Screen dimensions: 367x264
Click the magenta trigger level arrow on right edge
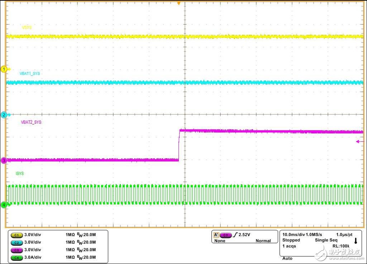click(359, 142)
